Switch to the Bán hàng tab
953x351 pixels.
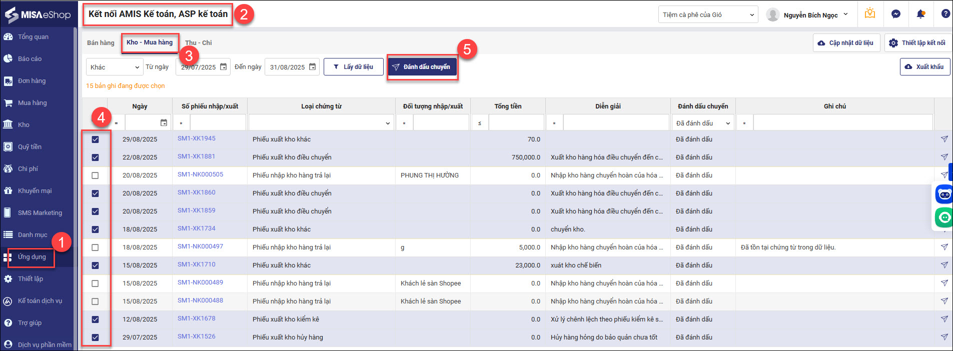pyautogui.click(x=101, y=43)
